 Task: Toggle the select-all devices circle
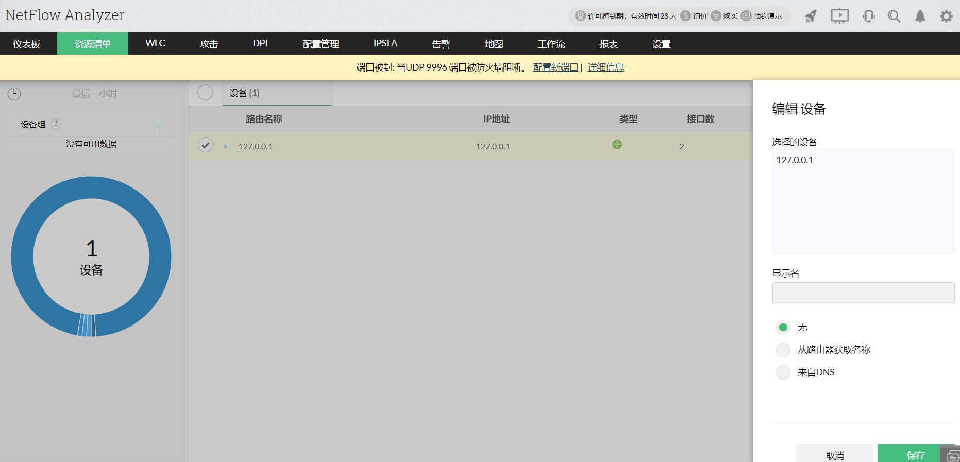[205, 92]
